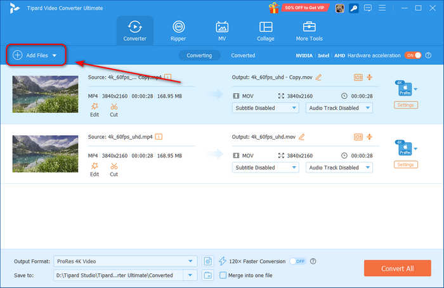
Task: Expand the Add Files dropdown arrow
Action: [x=55, y=55]
